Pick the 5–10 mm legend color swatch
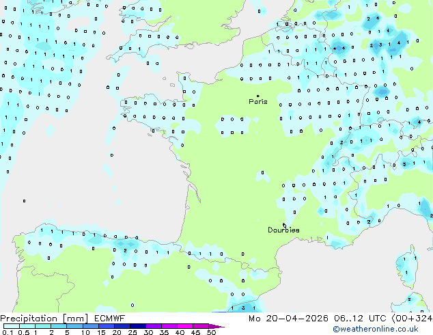This screenshot has width=433, height=335. [74, 326]
